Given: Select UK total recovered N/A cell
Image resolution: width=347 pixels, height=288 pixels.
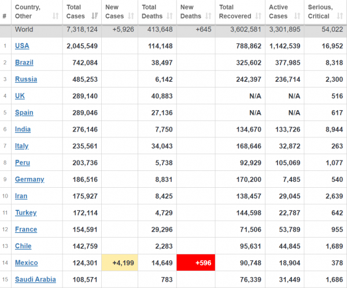Looking at the screenshot, I should (255, 96).
